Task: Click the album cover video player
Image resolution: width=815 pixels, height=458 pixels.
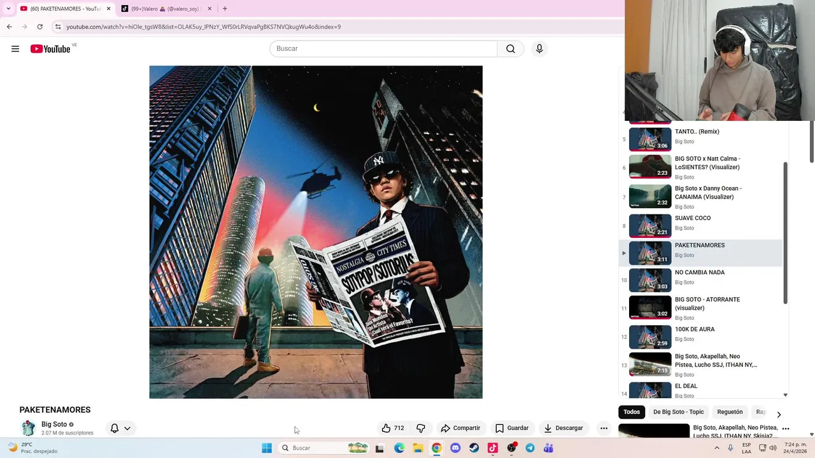Action: [316, 232]
